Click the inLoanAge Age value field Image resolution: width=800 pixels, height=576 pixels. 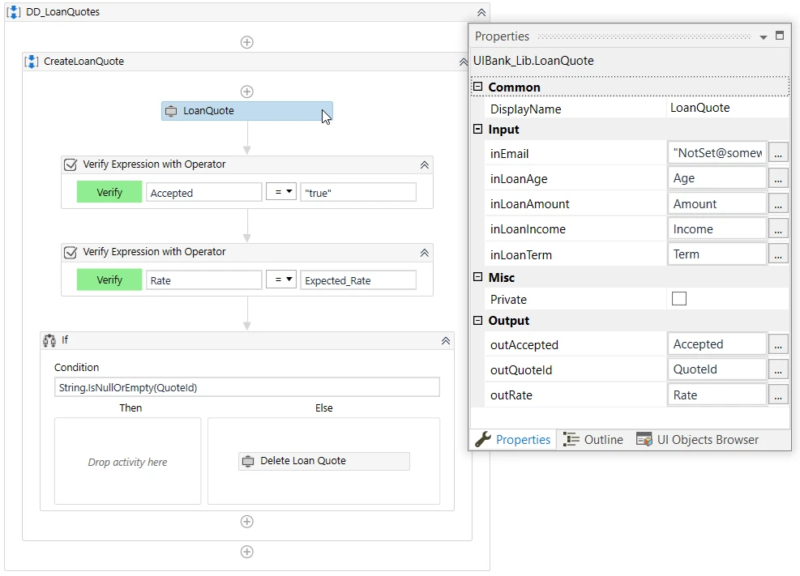point(717,178)
